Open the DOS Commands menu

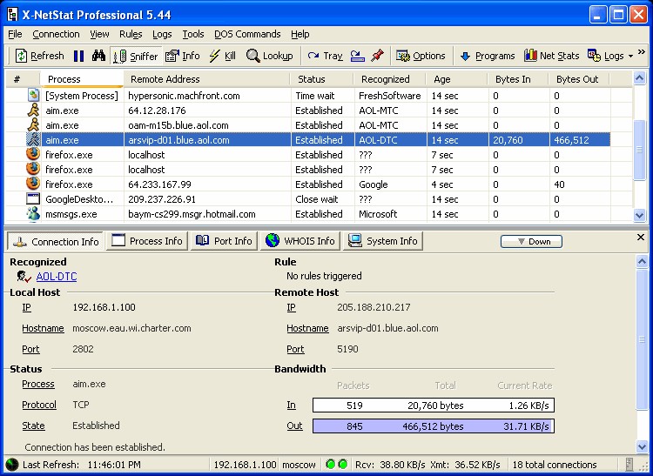(246, 34)
